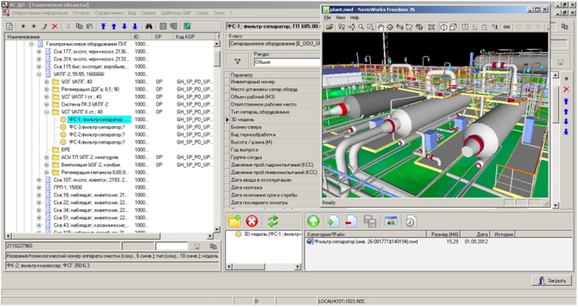This screenshot has height=307, width=578.
Task: Open the File menu in NavisWorks
Action: 327,18
